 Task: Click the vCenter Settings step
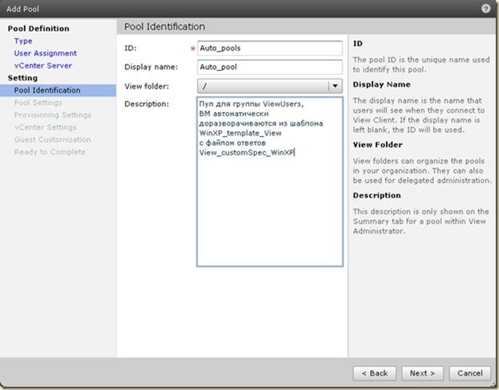pos(45,127)
